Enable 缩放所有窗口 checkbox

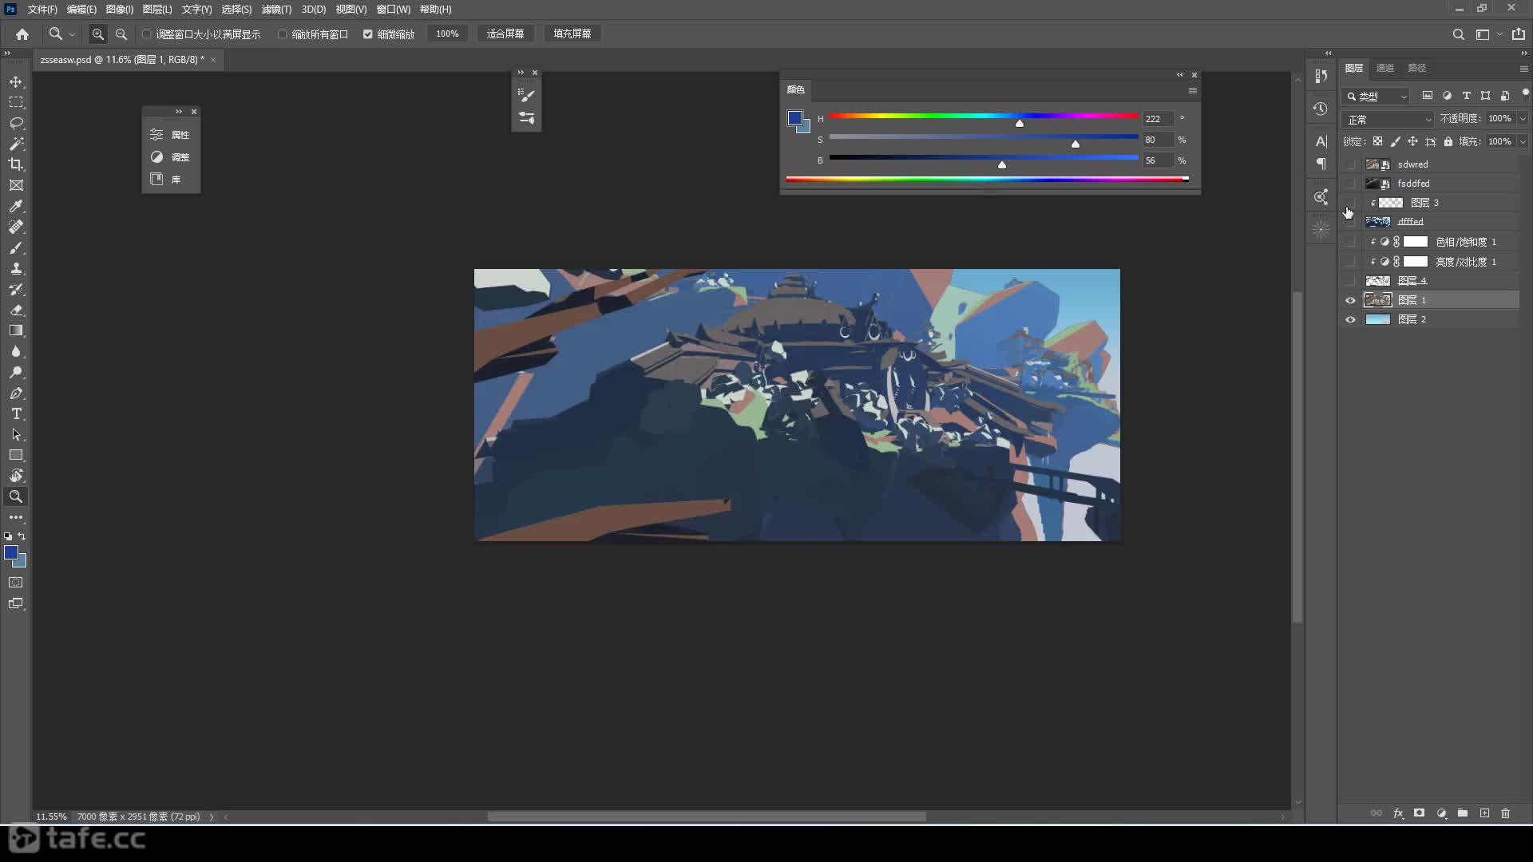[283, 34]
